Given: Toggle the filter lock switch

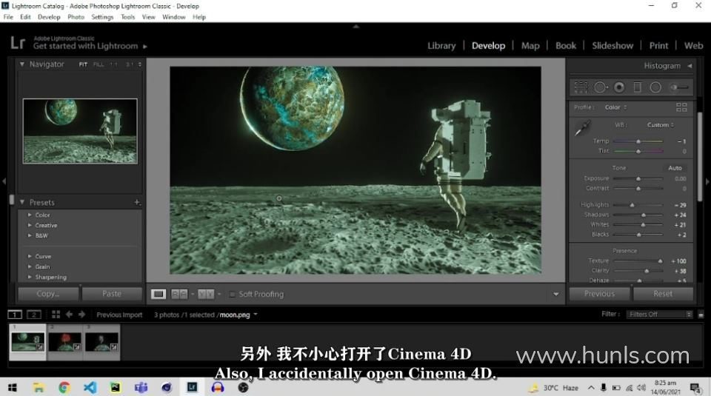Looking at the screenshot, I should (x=701, y=314).
